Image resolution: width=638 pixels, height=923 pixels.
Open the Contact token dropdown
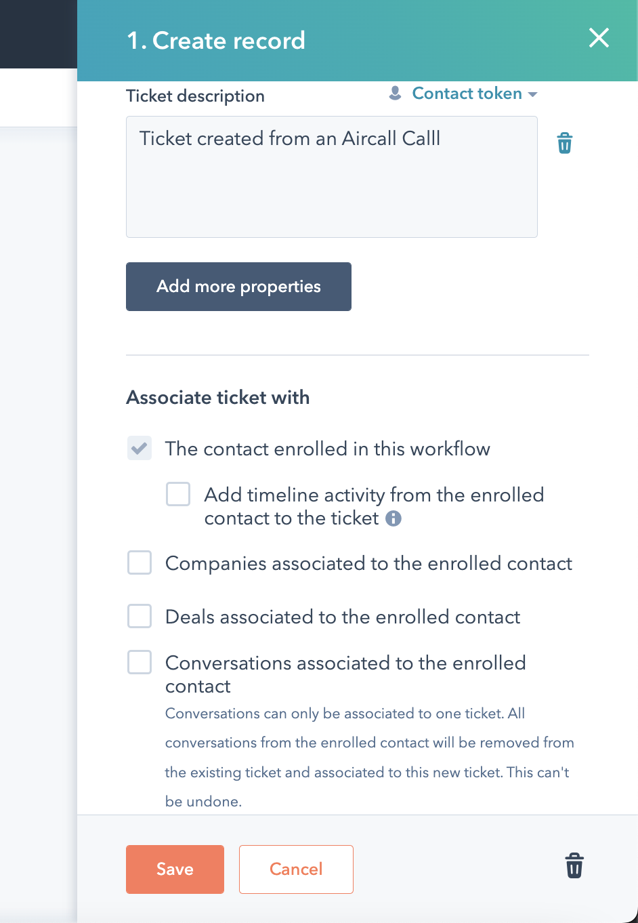(474, 94)
